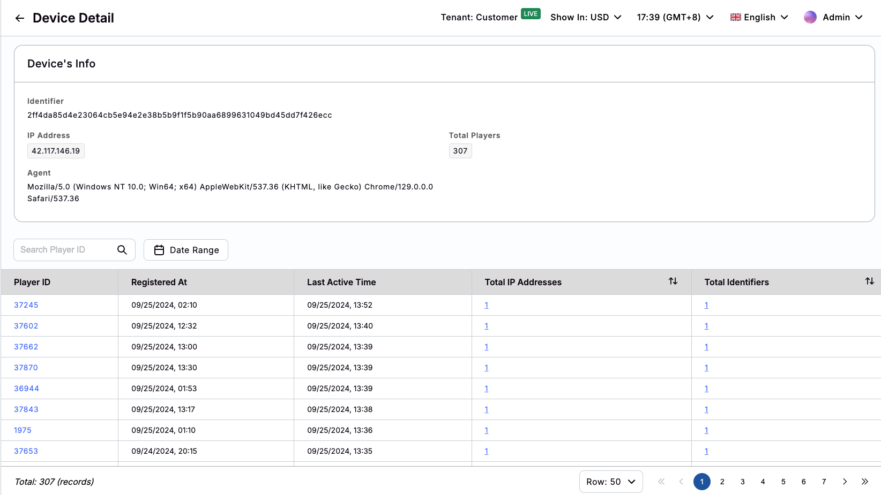Open the Row: 50 page size dropdown
The image size is (881, 495).
pos(610,482)
